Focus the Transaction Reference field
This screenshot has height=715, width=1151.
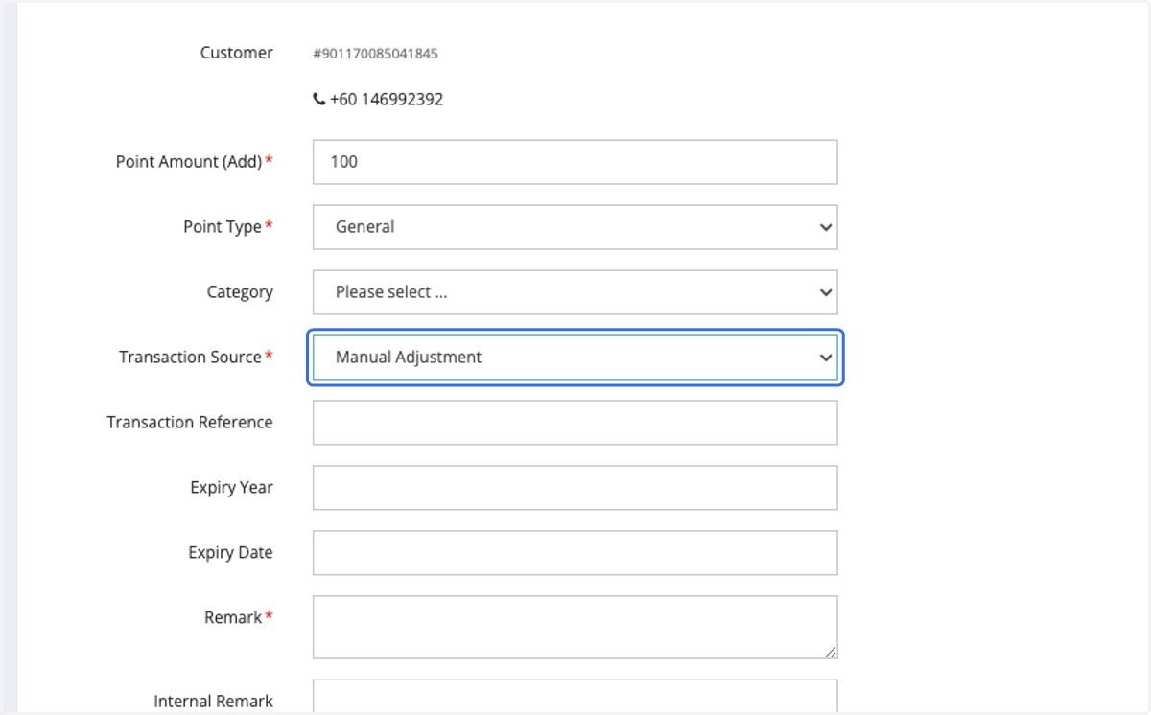point(575,423)
